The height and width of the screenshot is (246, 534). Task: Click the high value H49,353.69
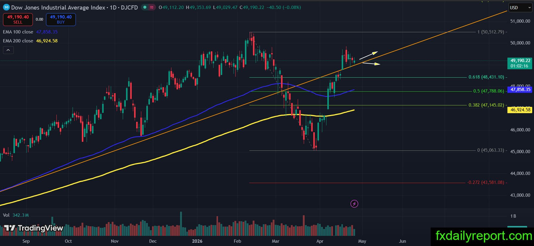coord(198,7)
